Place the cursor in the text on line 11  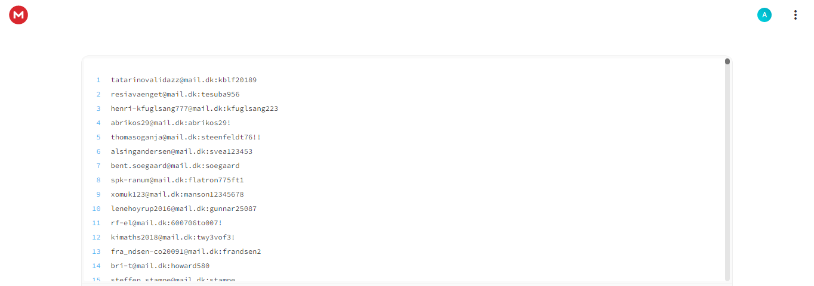click(166, 223)
